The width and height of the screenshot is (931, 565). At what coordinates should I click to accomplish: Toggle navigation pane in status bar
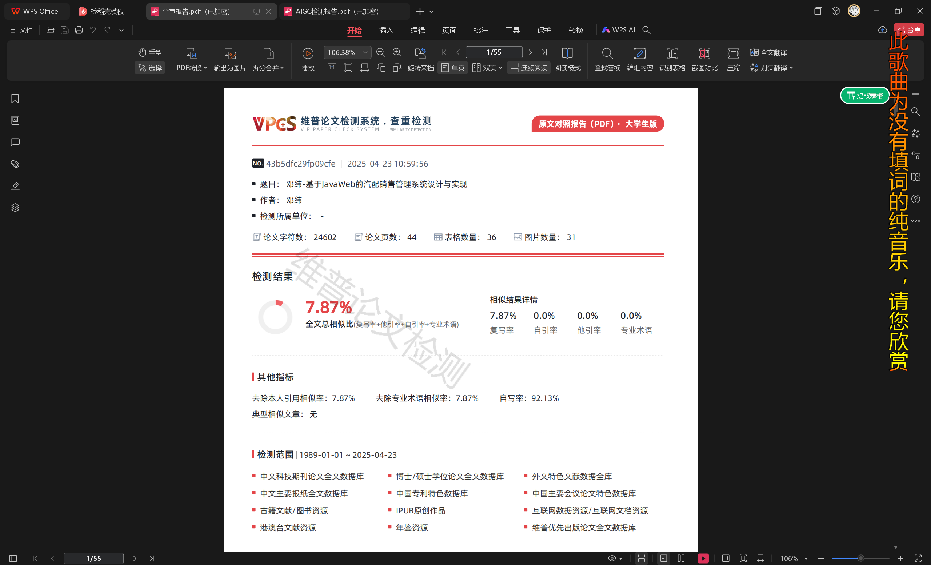pos(13,558)
